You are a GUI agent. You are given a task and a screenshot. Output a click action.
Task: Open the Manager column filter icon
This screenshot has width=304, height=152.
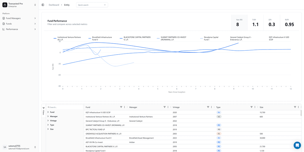tap(165, 107)
